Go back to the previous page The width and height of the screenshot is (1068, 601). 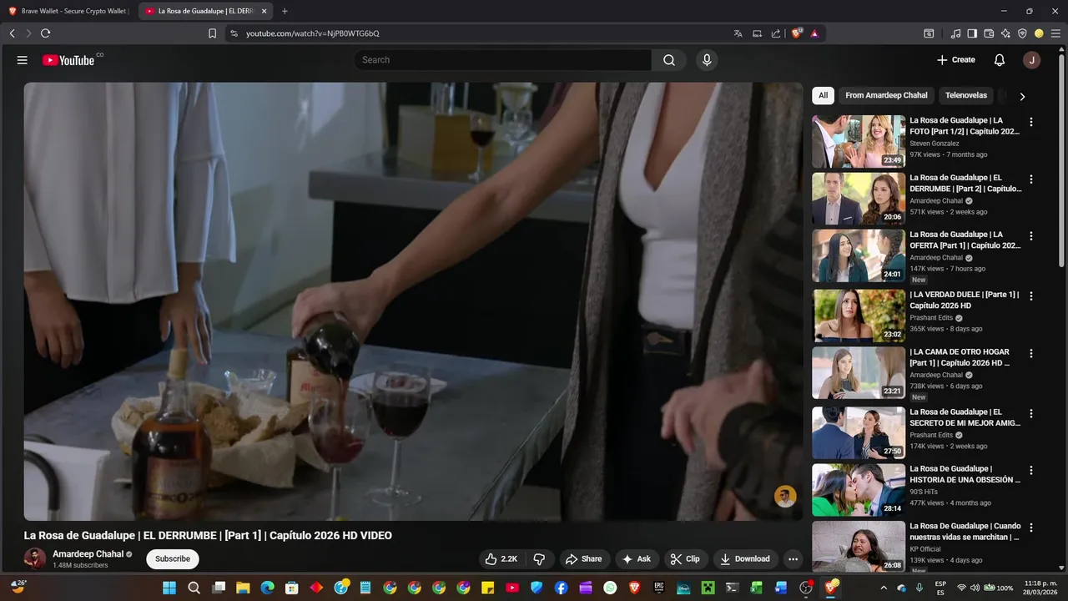pos(12,33)
